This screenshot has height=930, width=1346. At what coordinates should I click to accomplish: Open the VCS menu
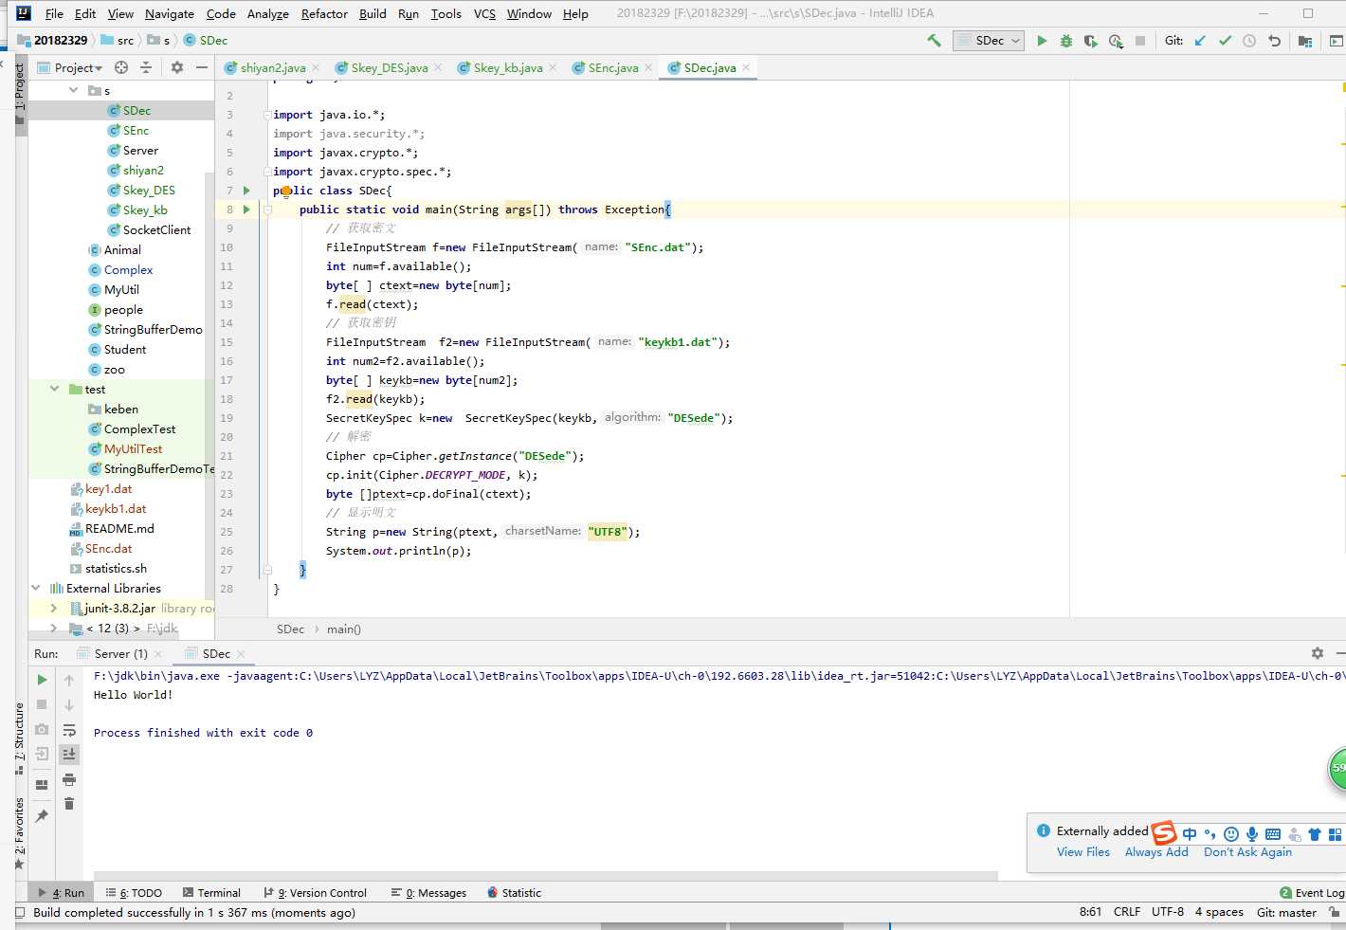click(x=484, y=13)
